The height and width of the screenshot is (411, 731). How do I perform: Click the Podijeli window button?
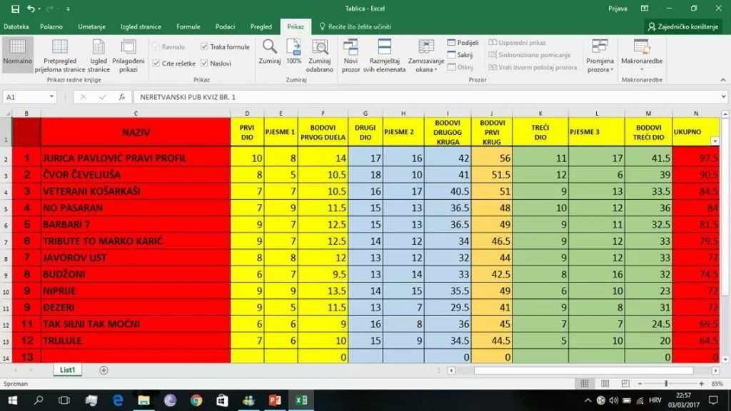463,43
